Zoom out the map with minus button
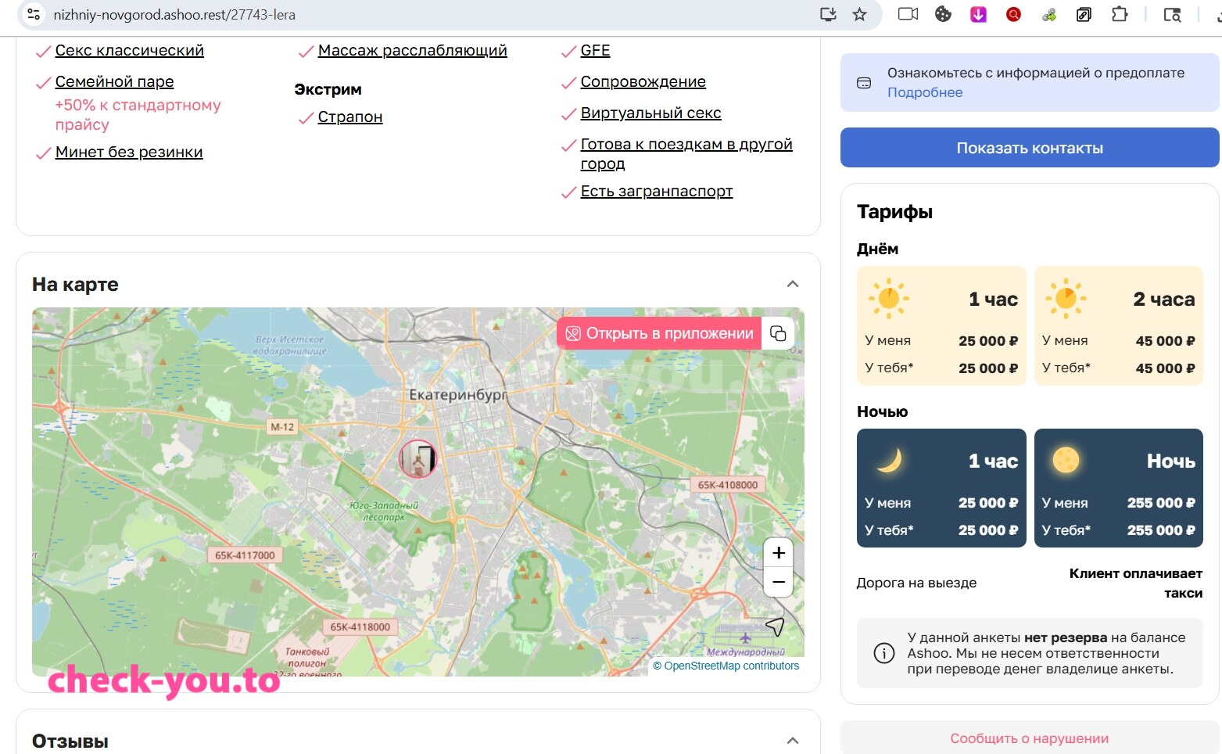1222x754 pixels. tap(779, 582)
